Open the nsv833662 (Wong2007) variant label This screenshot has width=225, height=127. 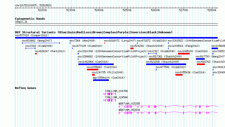(x=37, y=41)
